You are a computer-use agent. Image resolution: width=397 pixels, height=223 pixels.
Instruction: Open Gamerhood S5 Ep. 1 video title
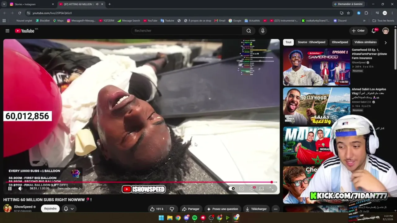369,54
